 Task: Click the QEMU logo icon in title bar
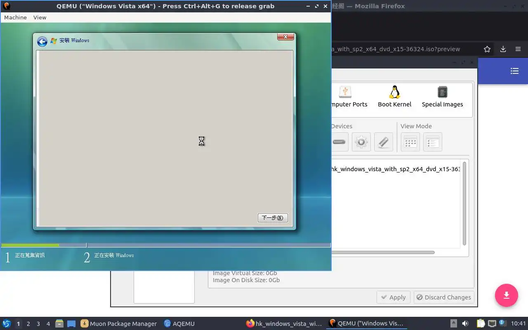click(x=6, y=6)
